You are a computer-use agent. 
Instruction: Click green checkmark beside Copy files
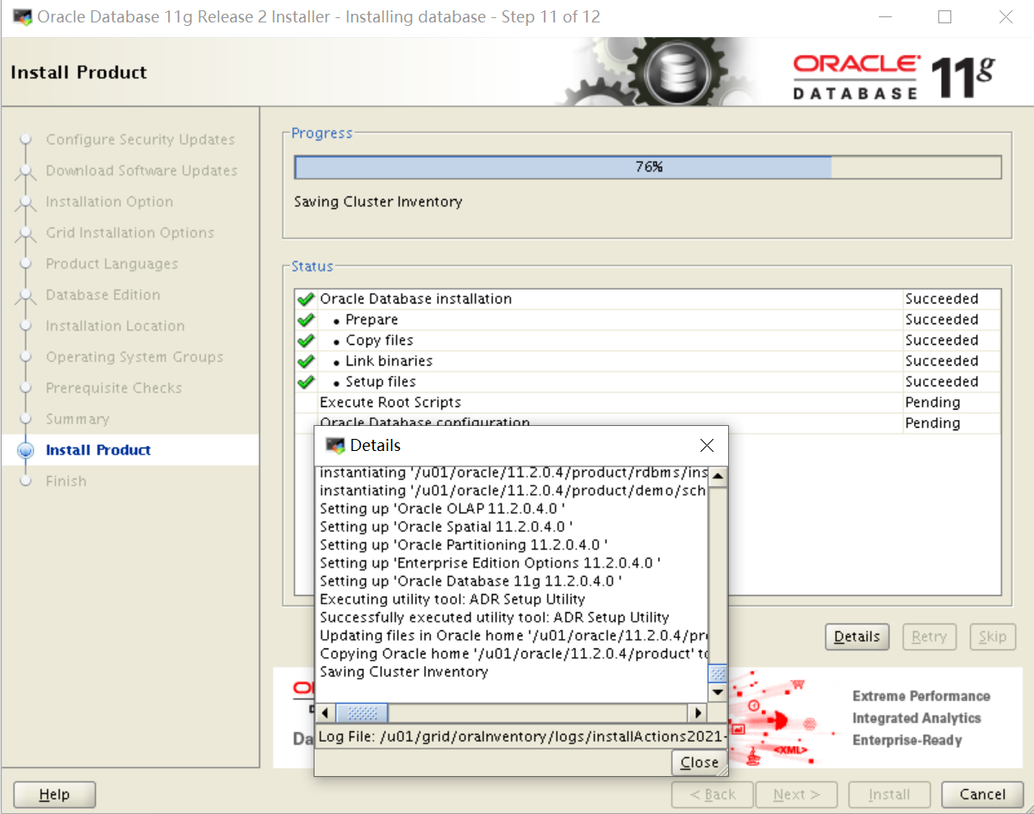[305, 341]
